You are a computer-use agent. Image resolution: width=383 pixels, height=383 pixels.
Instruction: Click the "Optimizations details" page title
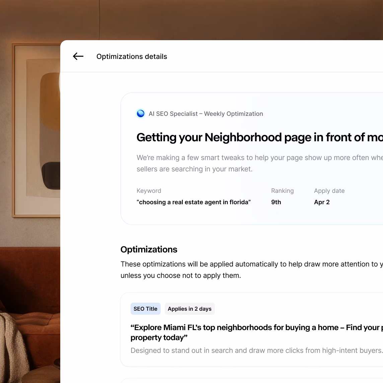[x=132, y=57]
